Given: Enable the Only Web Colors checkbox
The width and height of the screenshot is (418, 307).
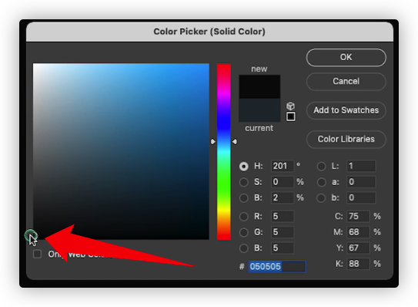Looking at the screenshot, I should [37, 254].
